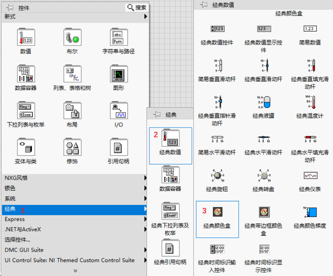Show more palette categories with double chevron

coord(75,271)
